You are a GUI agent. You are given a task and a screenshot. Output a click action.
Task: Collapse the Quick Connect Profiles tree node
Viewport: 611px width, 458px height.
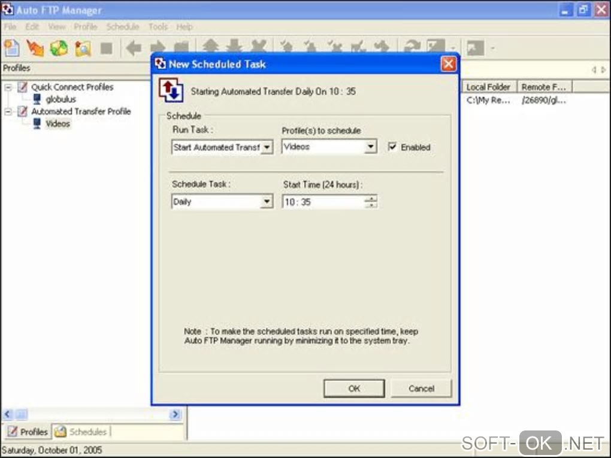pos(8,87)
